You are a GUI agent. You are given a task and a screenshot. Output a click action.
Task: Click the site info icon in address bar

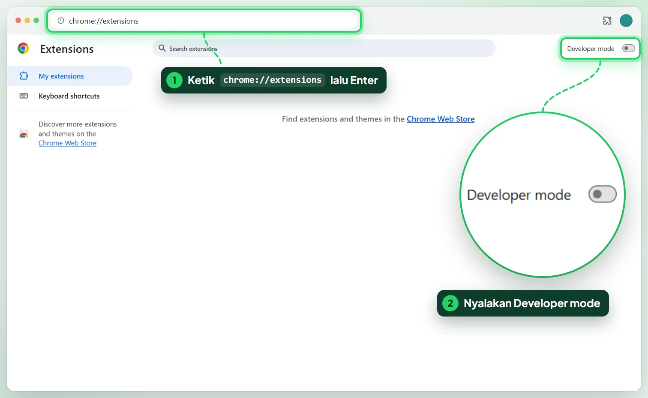pos(61,21)
